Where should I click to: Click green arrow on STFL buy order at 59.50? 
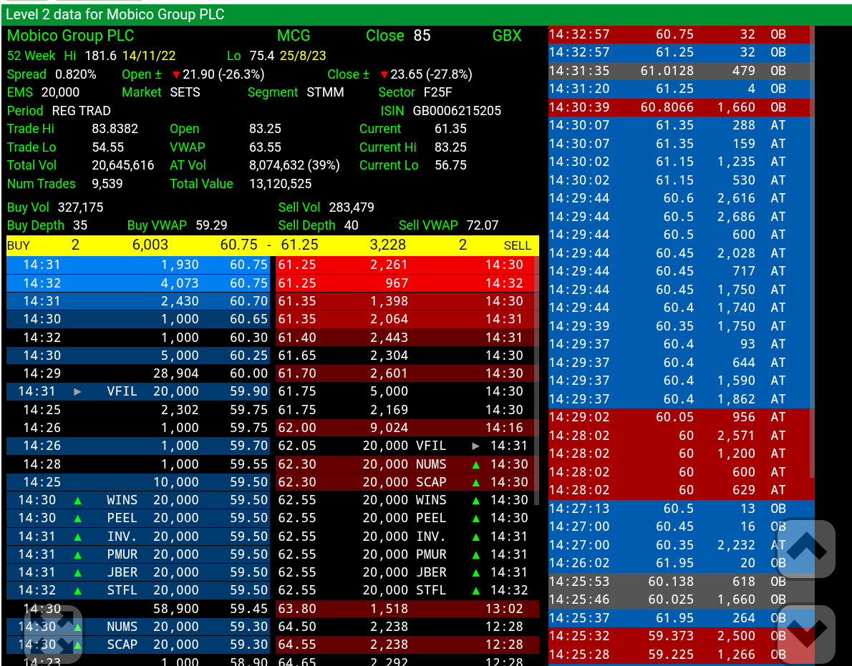tap(78, 591)
